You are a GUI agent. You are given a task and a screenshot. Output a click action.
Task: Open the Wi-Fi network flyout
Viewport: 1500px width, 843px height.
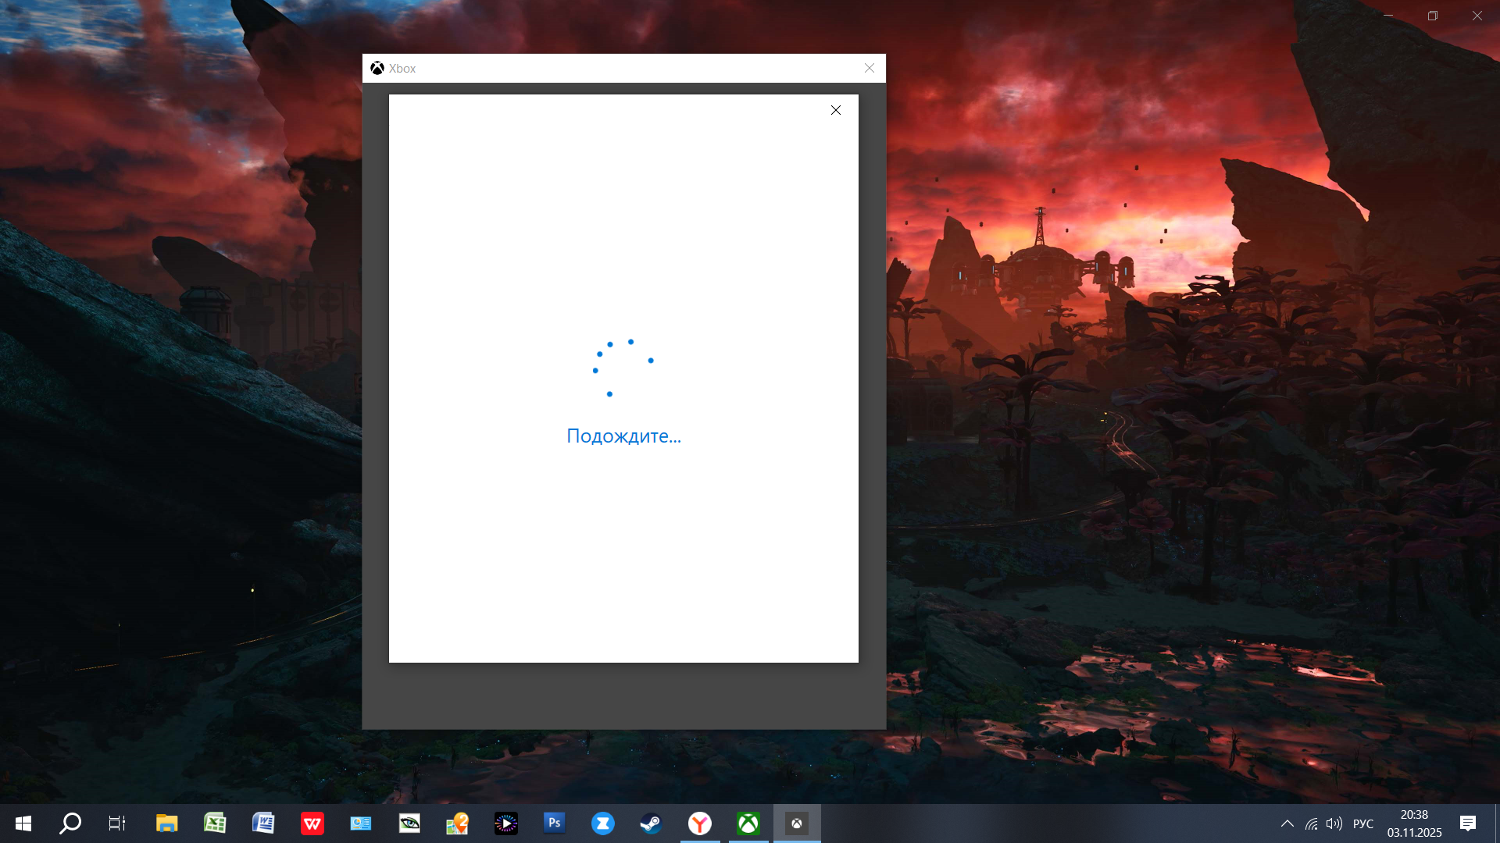pos(1312,823)
